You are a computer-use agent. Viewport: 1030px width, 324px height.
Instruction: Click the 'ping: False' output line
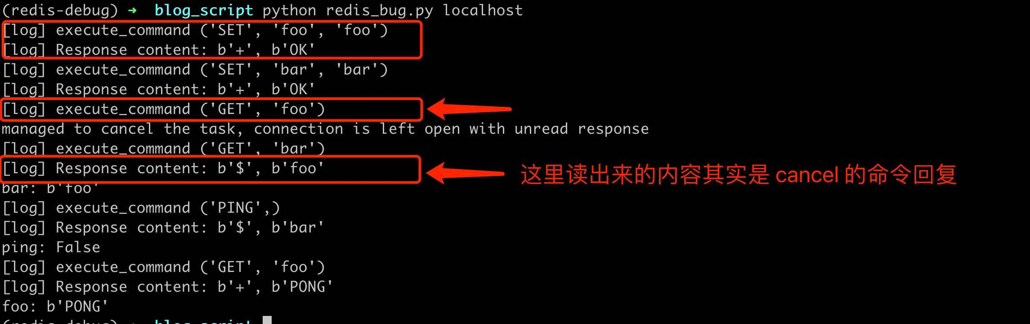point(51,247)
